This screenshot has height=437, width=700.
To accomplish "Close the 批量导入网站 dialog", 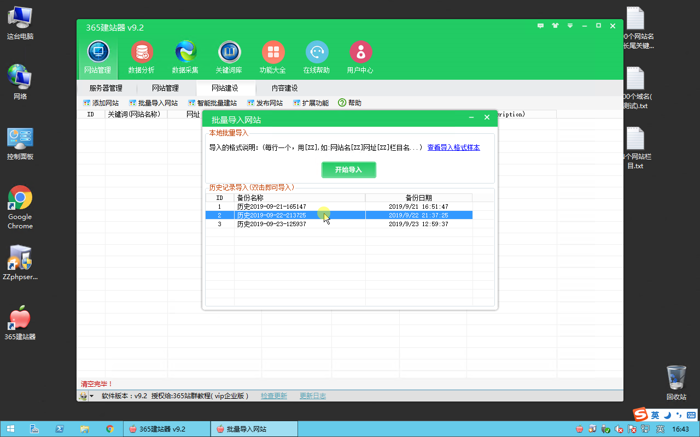I will point(487,117).
